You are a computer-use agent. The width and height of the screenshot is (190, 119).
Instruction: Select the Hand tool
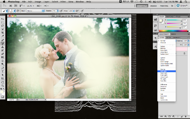tap(3, 82)
